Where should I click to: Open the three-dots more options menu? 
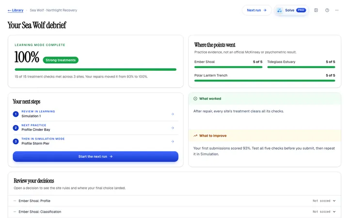click(x=337, y=10)
